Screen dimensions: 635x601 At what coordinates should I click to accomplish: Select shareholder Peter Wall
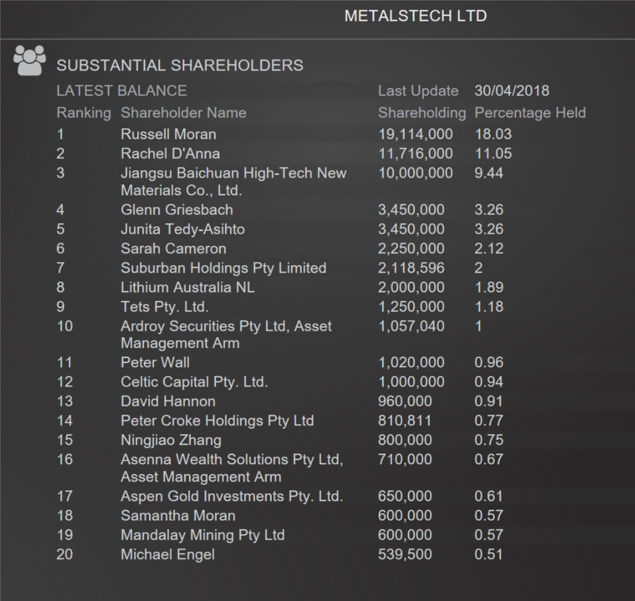coord(155,363)
